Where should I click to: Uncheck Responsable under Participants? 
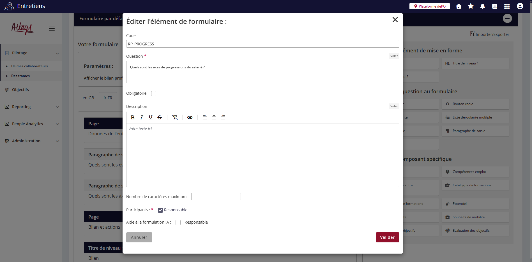(x=160, y=210)
